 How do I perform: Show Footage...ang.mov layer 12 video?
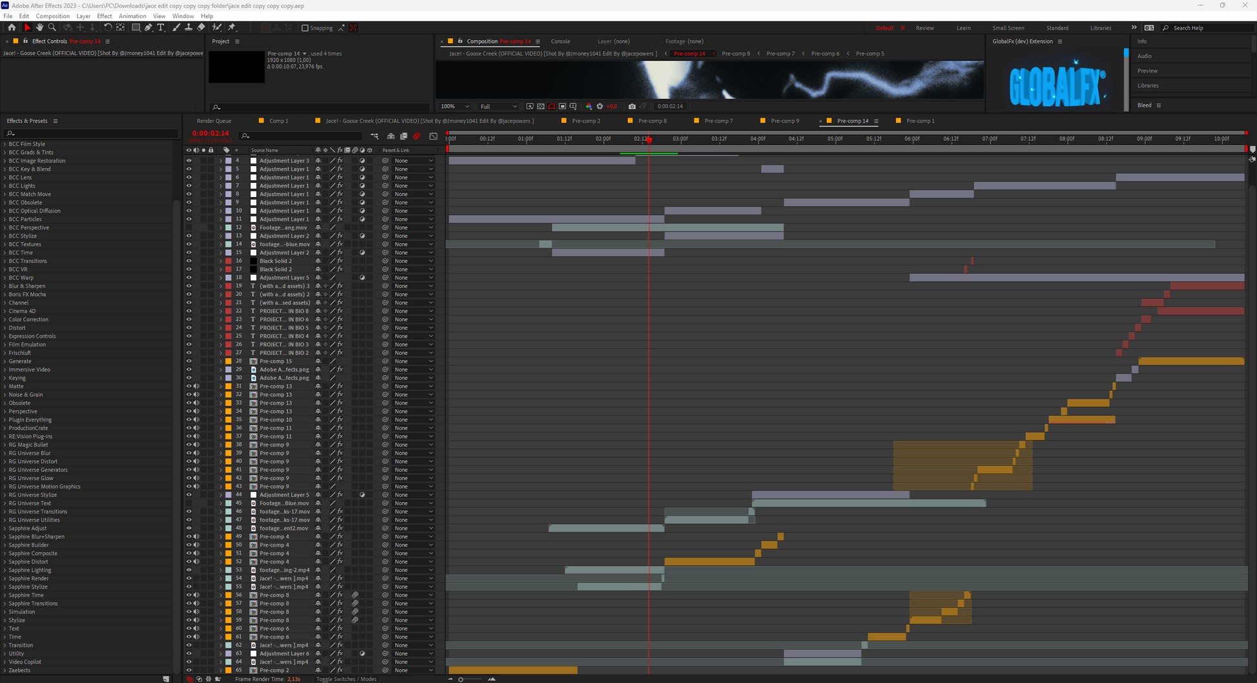(x=189, y=227)
